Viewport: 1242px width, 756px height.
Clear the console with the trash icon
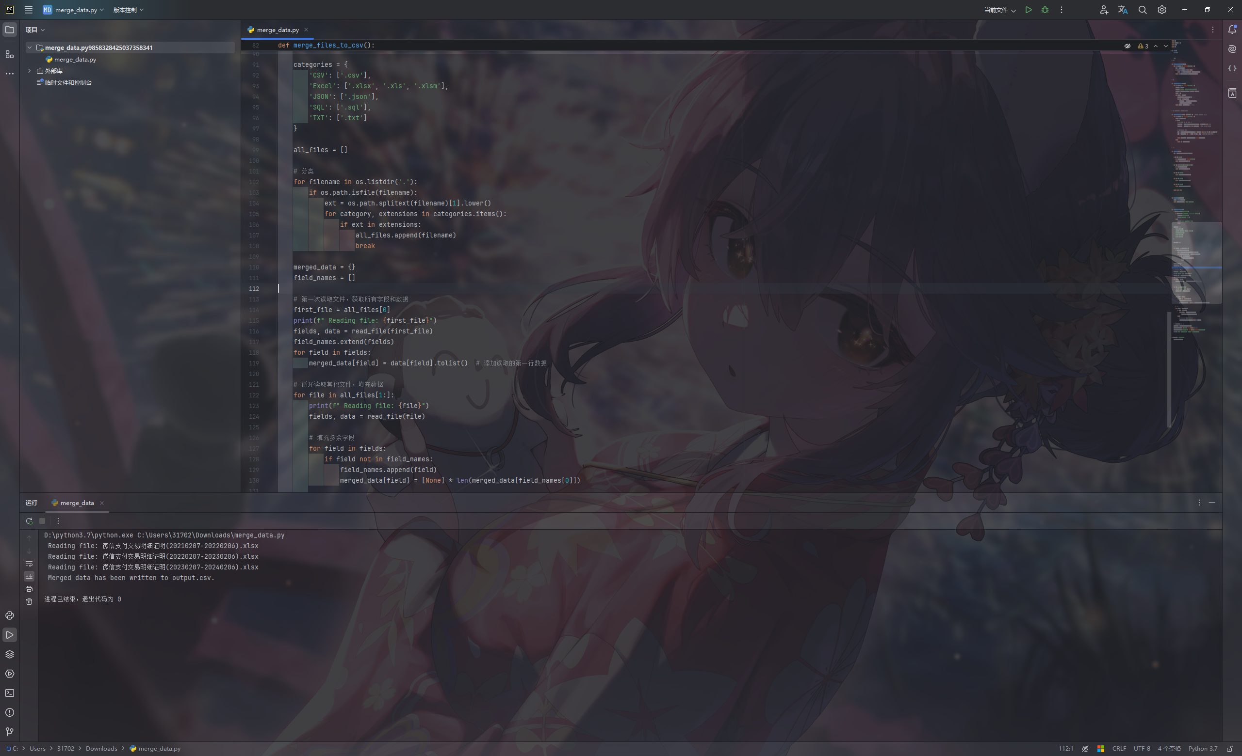(29, 601)
